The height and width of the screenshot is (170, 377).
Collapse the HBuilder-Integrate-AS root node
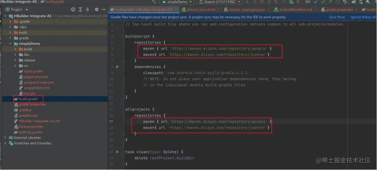tap(5, 16)
